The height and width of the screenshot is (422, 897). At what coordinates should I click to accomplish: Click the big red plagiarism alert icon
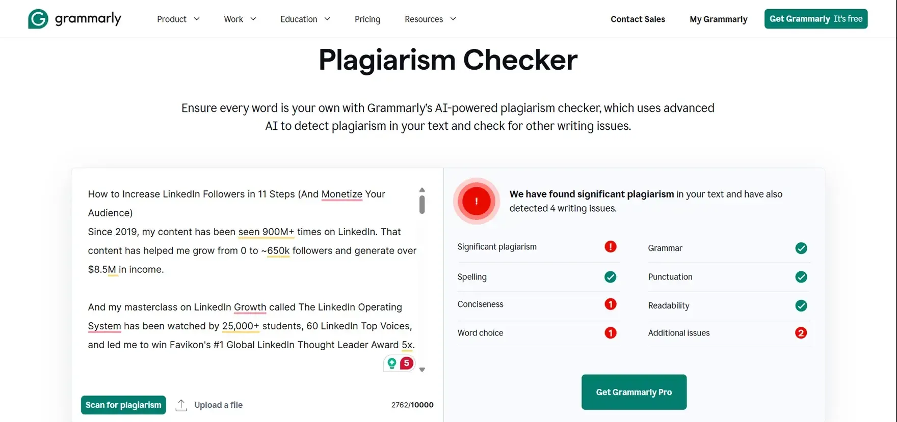coord(477,201)
